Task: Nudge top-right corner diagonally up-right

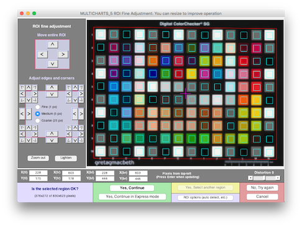Action: pos(81,87)
